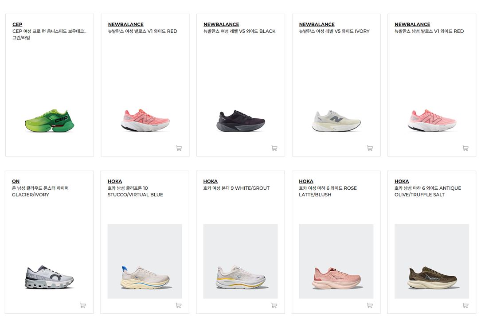
Task: Open Hoka Bondi 9 WHITE/GROUT title
Action: click(x=236, y=188)
